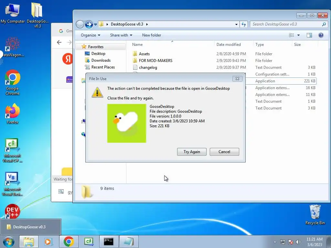Sort by Size column header
The width and height of the screenshot is (331, 248).
point(305,45)
